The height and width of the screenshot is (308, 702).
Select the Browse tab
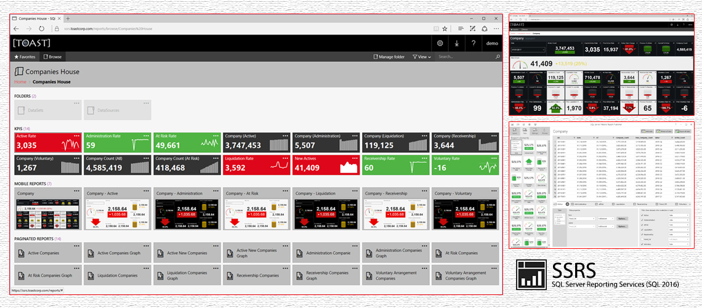(52, 57)
